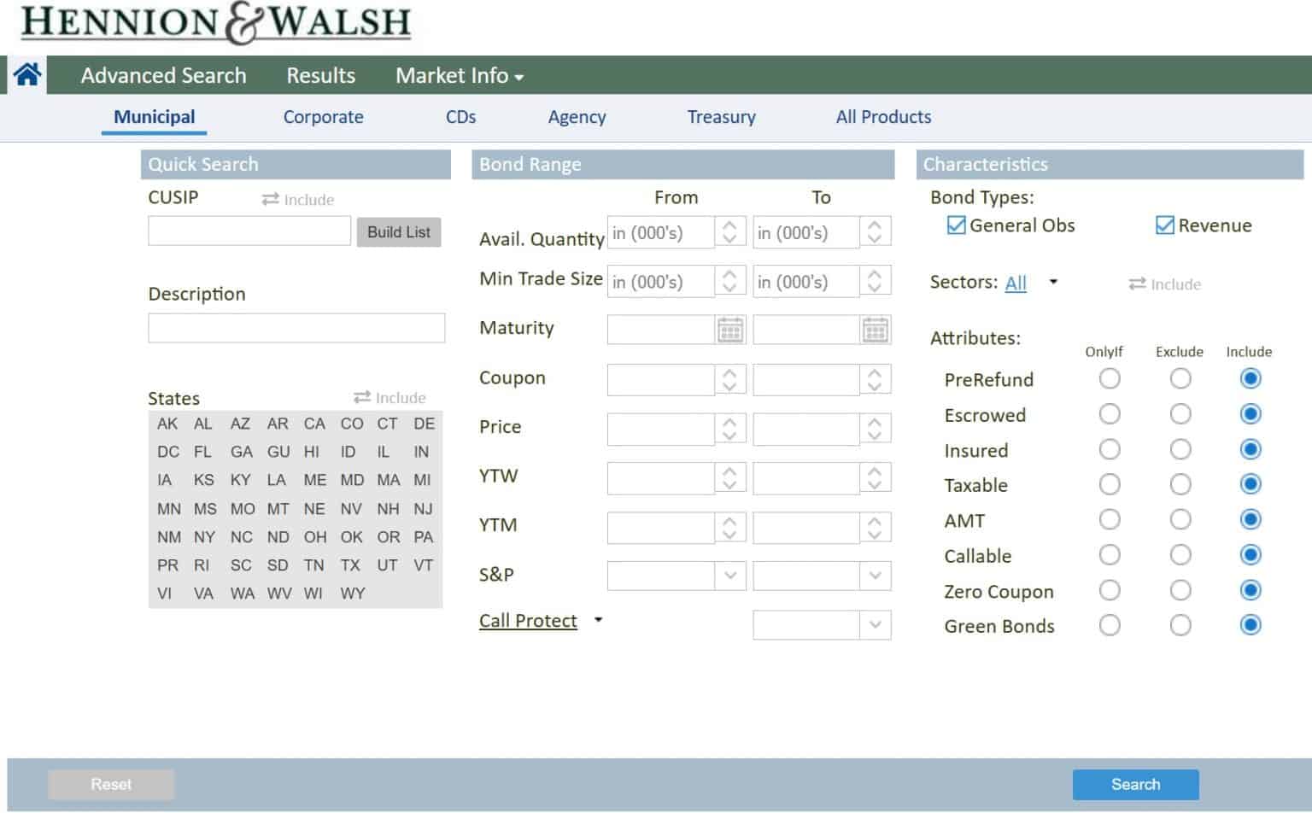Click the blue Search button
This screenshot has height=813, width=1312.
pyautogui.click(x=1135, y=784)
